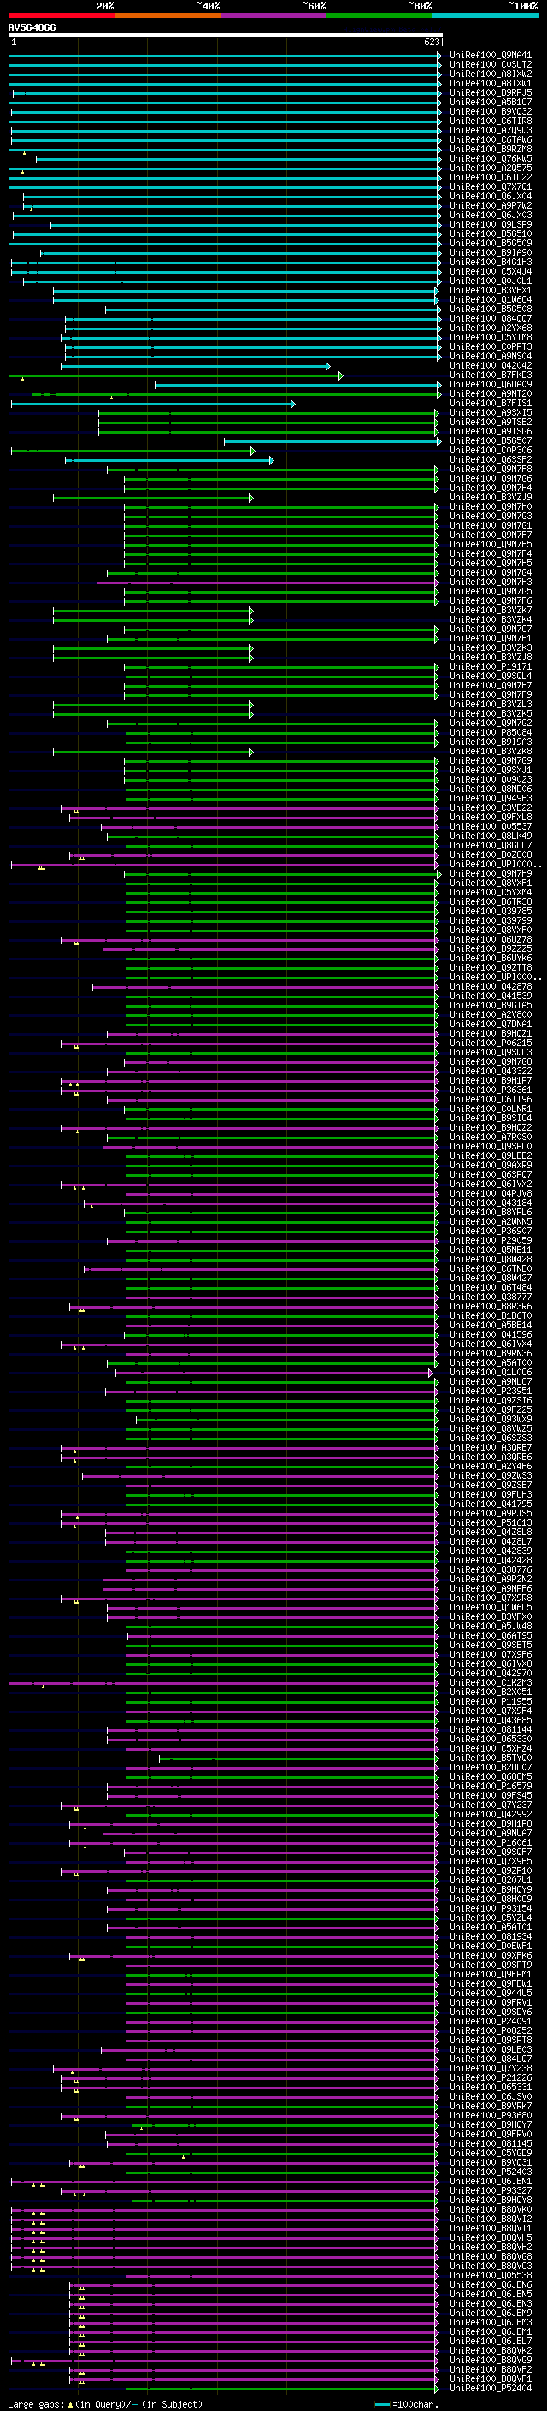Screen dimensions: 547x2411
Task: Select the UniRef100_B9VQ32 label
Action: coord(491,111)
